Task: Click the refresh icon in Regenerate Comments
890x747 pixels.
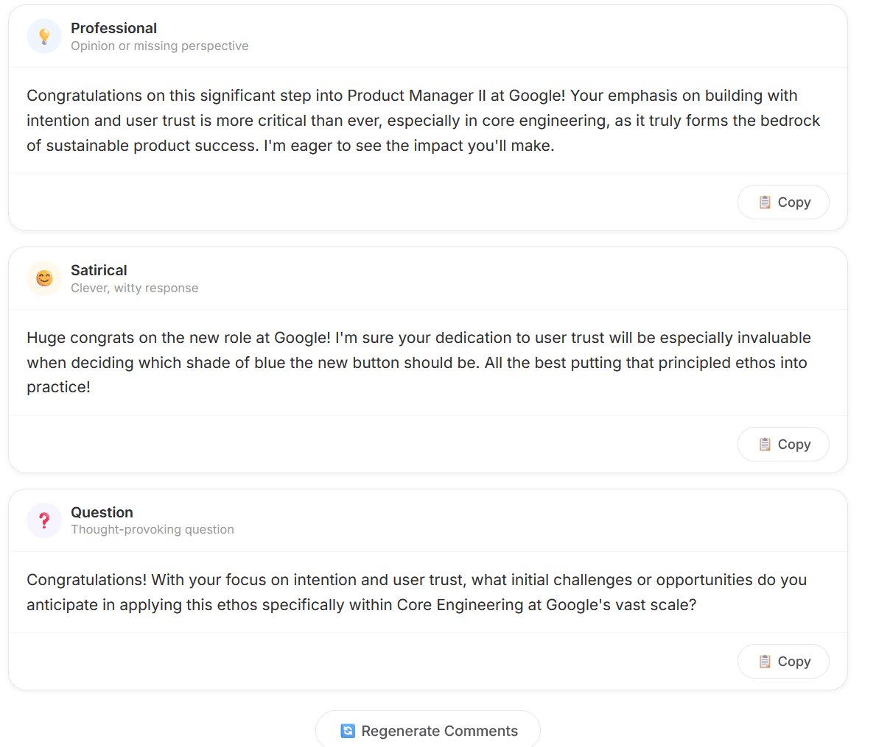Action: point(346,731)
